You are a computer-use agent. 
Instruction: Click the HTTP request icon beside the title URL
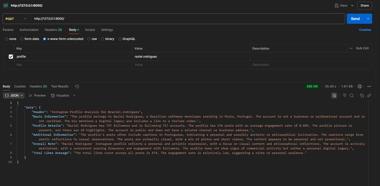[6, 5]
